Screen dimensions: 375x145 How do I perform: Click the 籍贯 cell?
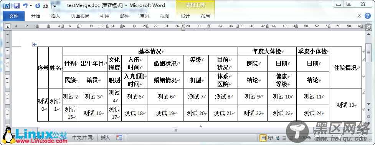[93, 80]
